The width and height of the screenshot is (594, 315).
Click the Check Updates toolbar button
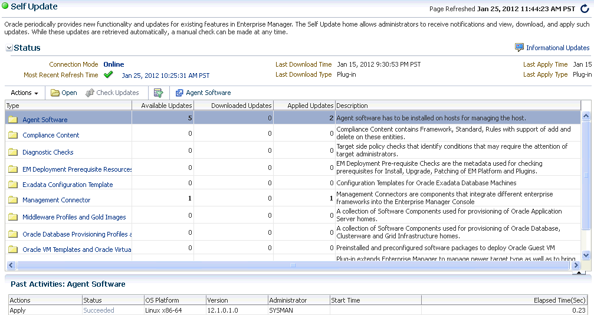pyautogui.click(x=112, y=93)
